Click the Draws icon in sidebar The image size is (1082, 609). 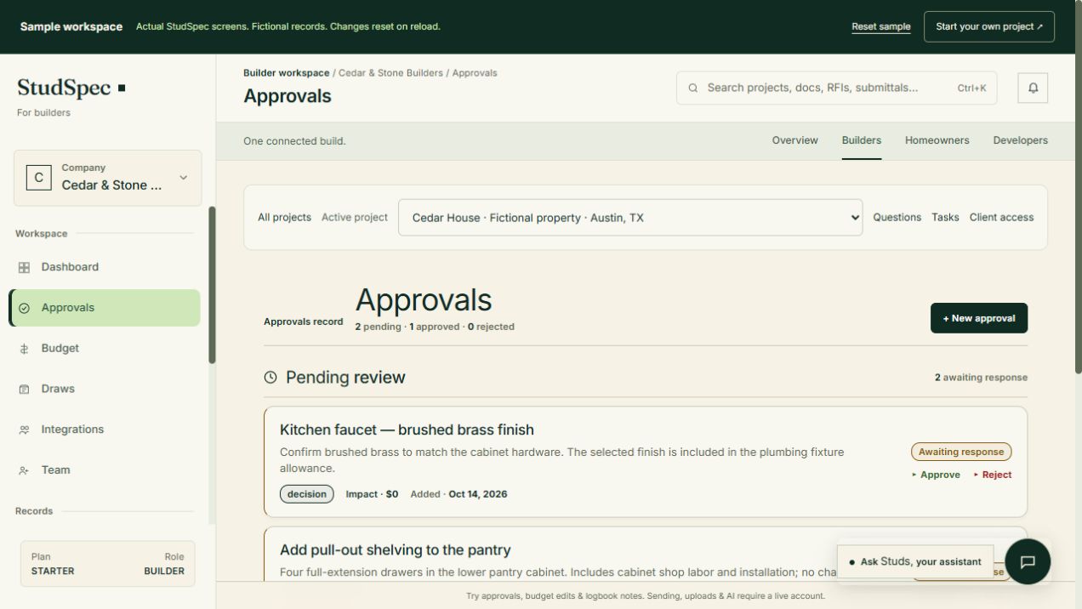point(24,389)
